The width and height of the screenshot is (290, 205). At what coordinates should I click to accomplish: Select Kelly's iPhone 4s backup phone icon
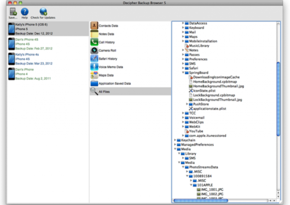click(x=12, y=59)
